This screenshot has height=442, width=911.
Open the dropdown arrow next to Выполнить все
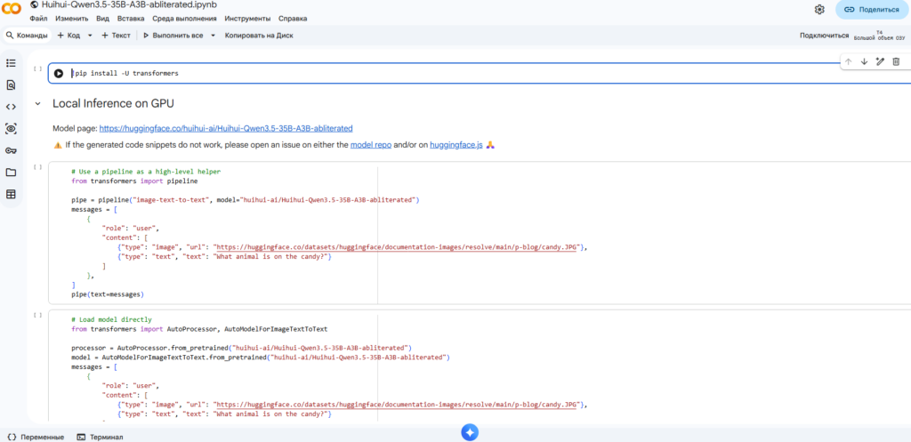tap(213, 36)
